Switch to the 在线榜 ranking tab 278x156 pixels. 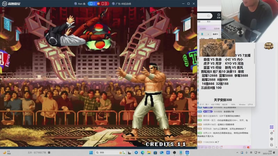coord(203,28)
